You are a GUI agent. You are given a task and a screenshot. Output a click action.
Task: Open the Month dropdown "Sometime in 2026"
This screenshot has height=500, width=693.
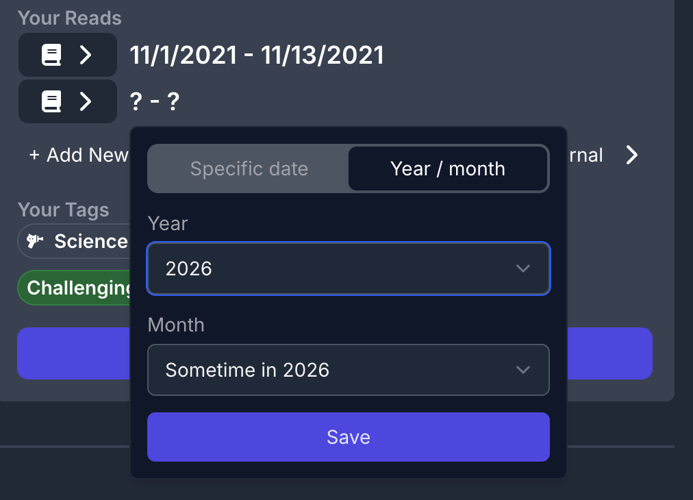(348, 370)
